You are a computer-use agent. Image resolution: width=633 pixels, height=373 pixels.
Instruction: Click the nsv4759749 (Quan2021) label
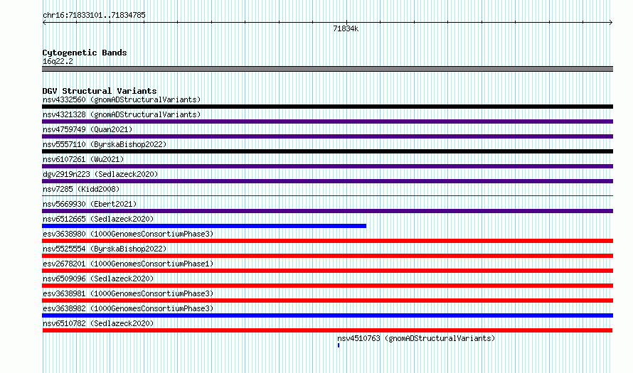[87, 129]
